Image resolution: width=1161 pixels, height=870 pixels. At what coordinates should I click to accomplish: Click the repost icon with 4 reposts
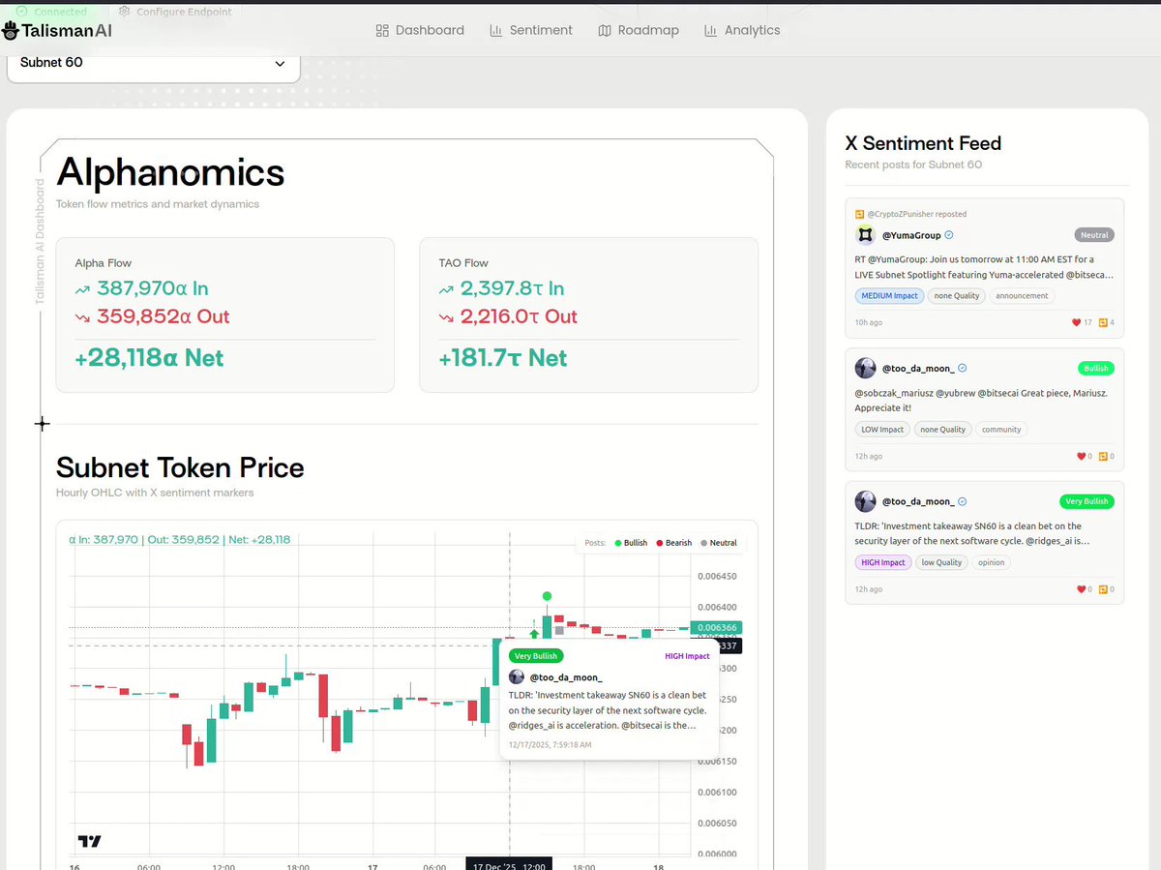pyautogui.click(x=1103, y=322)
